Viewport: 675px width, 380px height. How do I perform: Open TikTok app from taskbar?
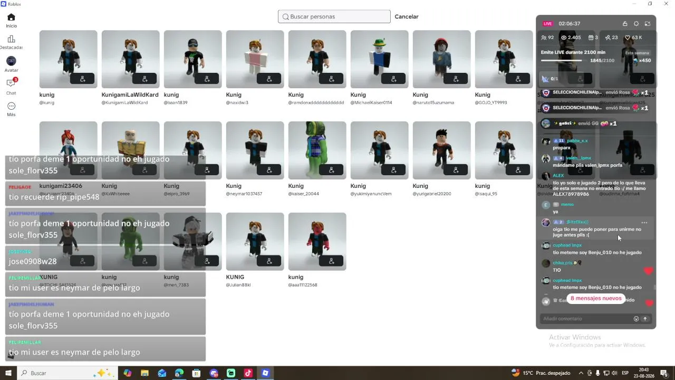coord(248,373)
